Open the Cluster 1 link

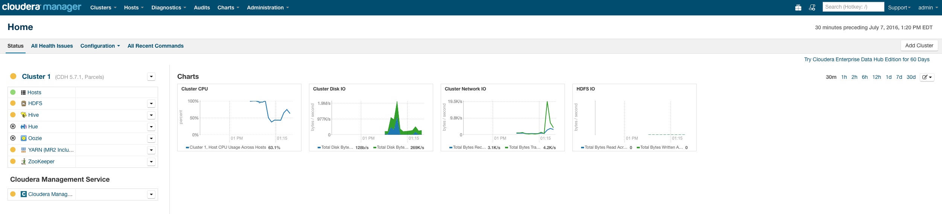coord(36,77)
